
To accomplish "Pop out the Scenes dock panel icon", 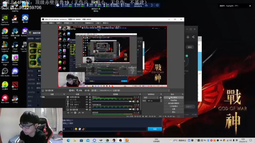I will pyautogui.click(x=64, y=94).
